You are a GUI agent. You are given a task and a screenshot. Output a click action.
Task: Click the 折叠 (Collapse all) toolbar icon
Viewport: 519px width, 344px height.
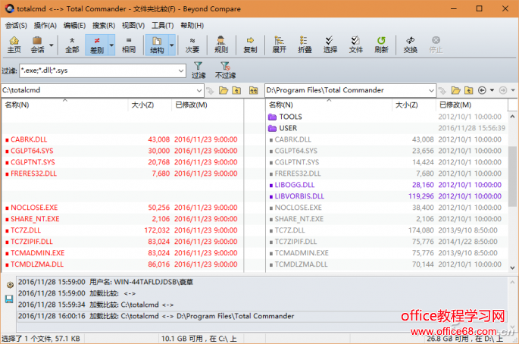[304, 45]
